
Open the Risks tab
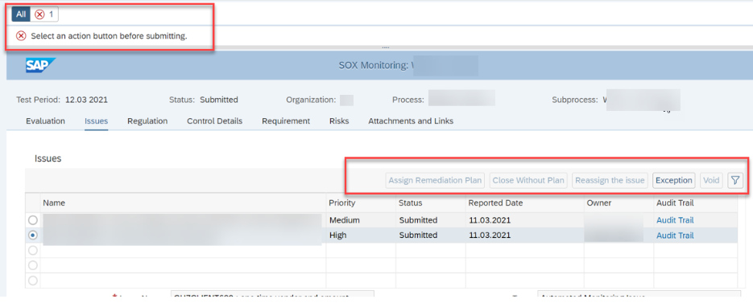(x=339, y=121)
